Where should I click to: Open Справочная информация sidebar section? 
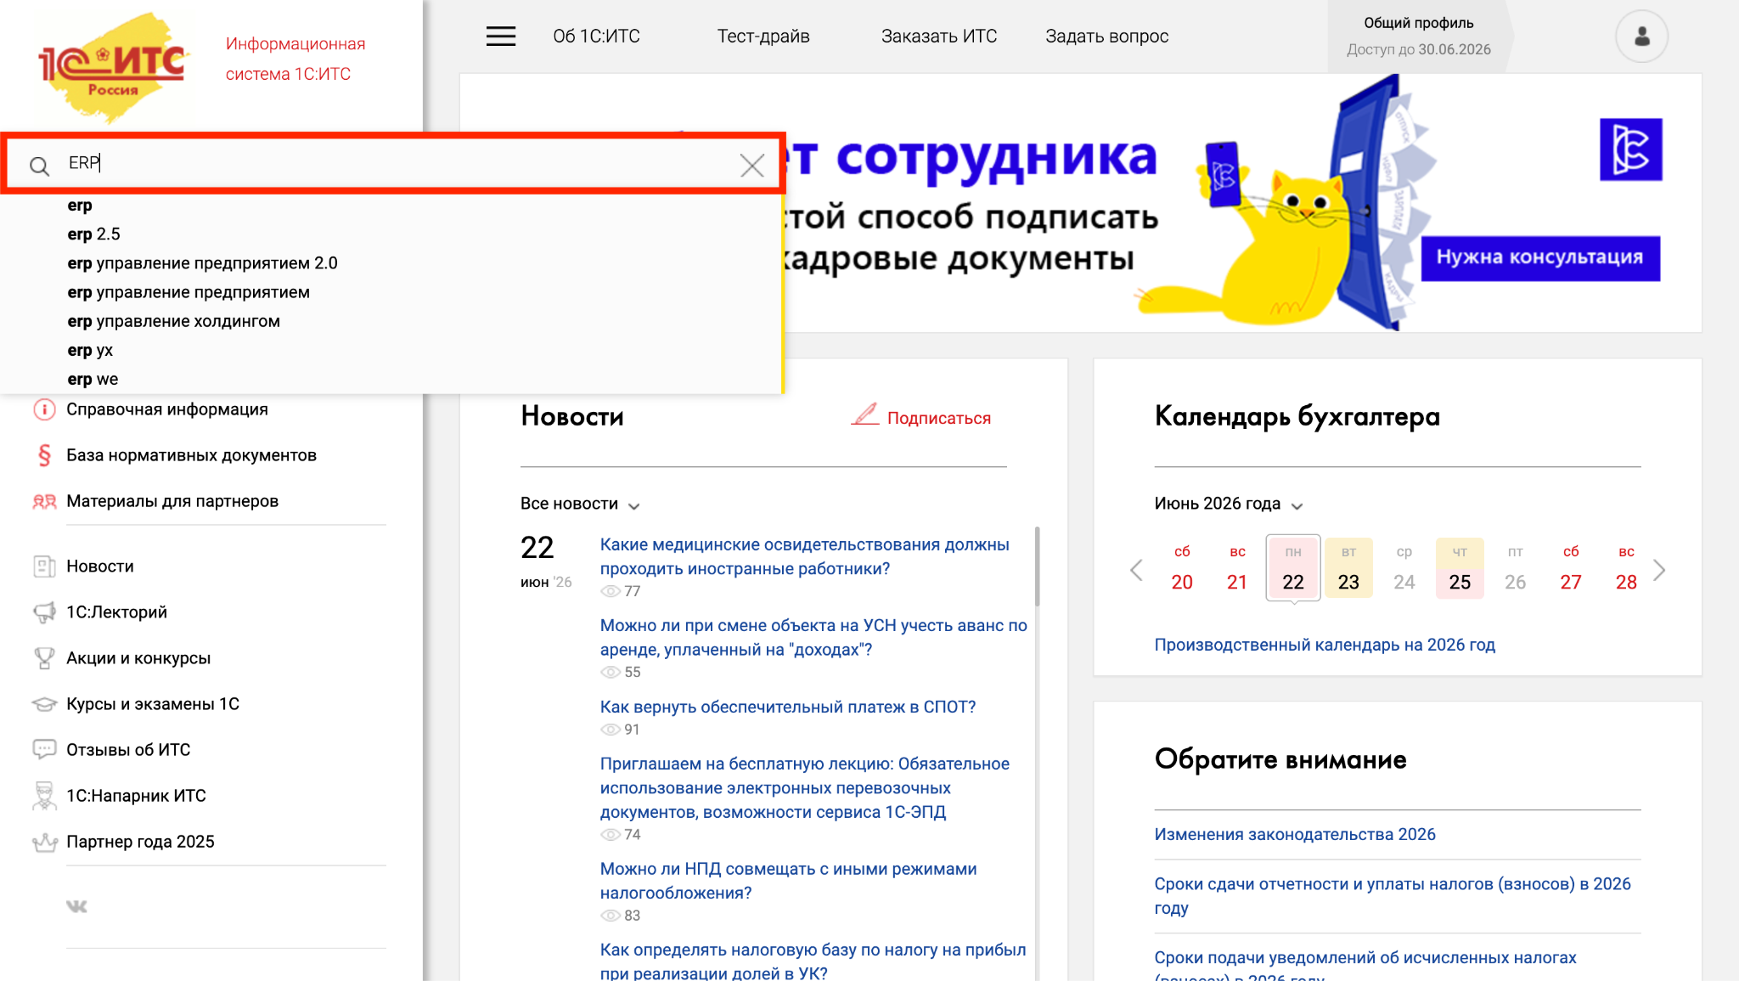pyautogui.click(x=167, y=409)
